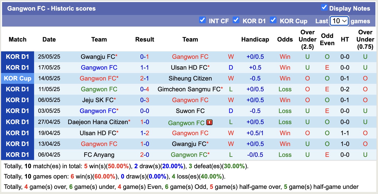Click the KOR D1 badge on the FC Anyang row

(x=17, y=155)
